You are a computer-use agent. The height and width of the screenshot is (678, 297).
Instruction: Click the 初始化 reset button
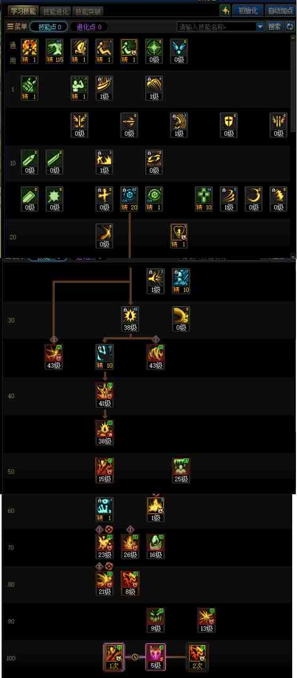pos(247,11)
